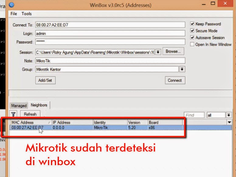
Task: Toggle the Keep Password checkbox
Action: (x=192, y=24)
